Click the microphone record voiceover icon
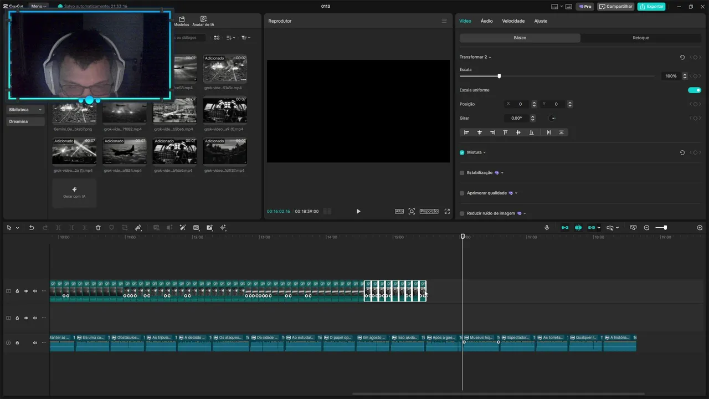This screenshot has height=399, width=709. [x=547, y=228]
